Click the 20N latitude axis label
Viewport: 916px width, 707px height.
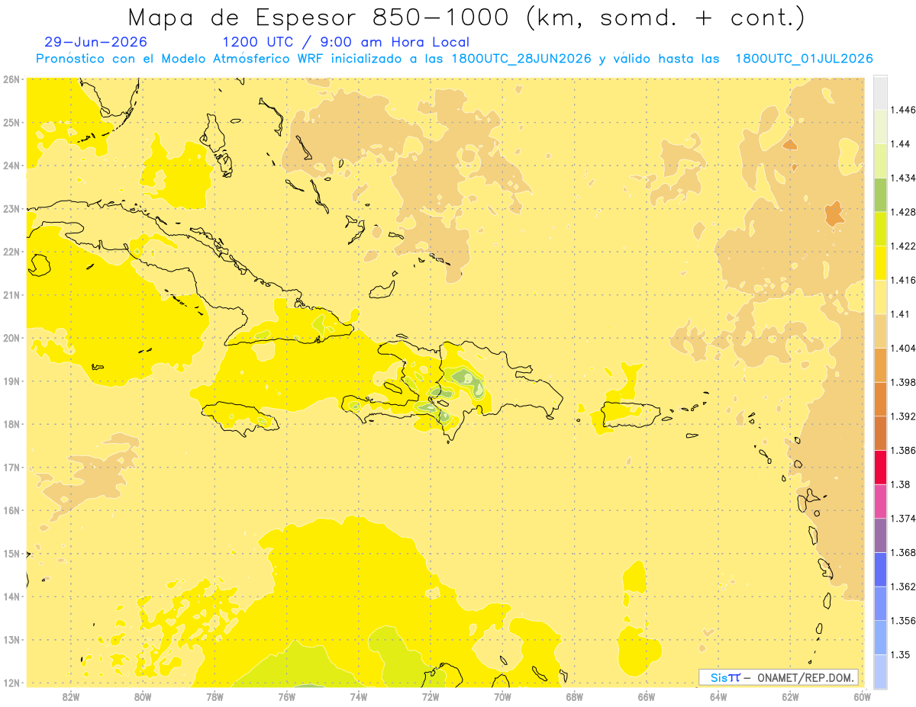point(11,338)
